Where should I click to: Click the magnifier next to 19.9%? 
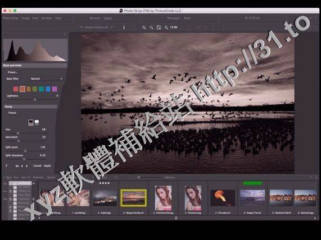166,27
